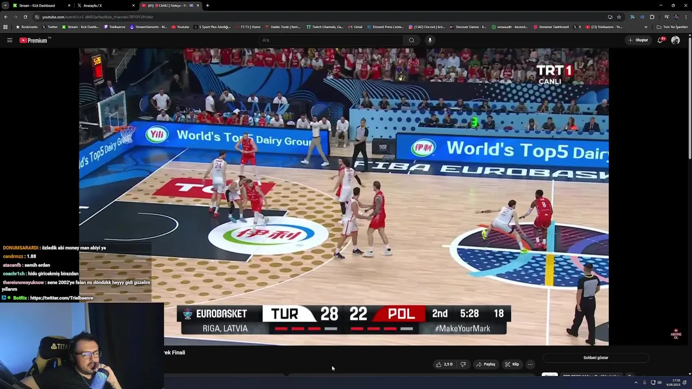Open the Youtube bookmark
This screenshot has width=692, height=389.
click(181, 26)
